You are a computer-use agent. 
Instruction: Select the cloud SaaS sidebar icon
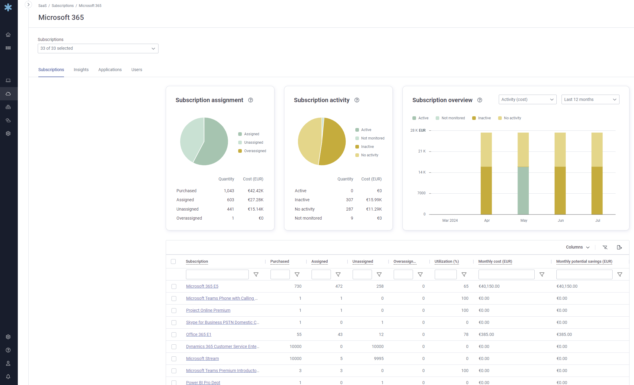(x=8, y=94)
